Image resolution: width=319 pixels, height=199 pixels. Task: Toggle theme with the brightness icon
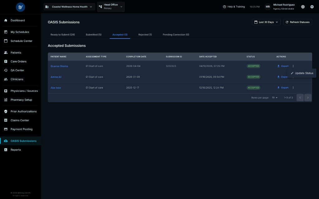(303, 7)
